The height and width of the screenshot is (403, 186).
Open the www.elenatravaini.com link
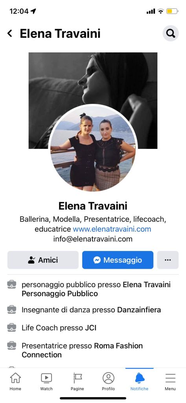(x=112, y=229)
